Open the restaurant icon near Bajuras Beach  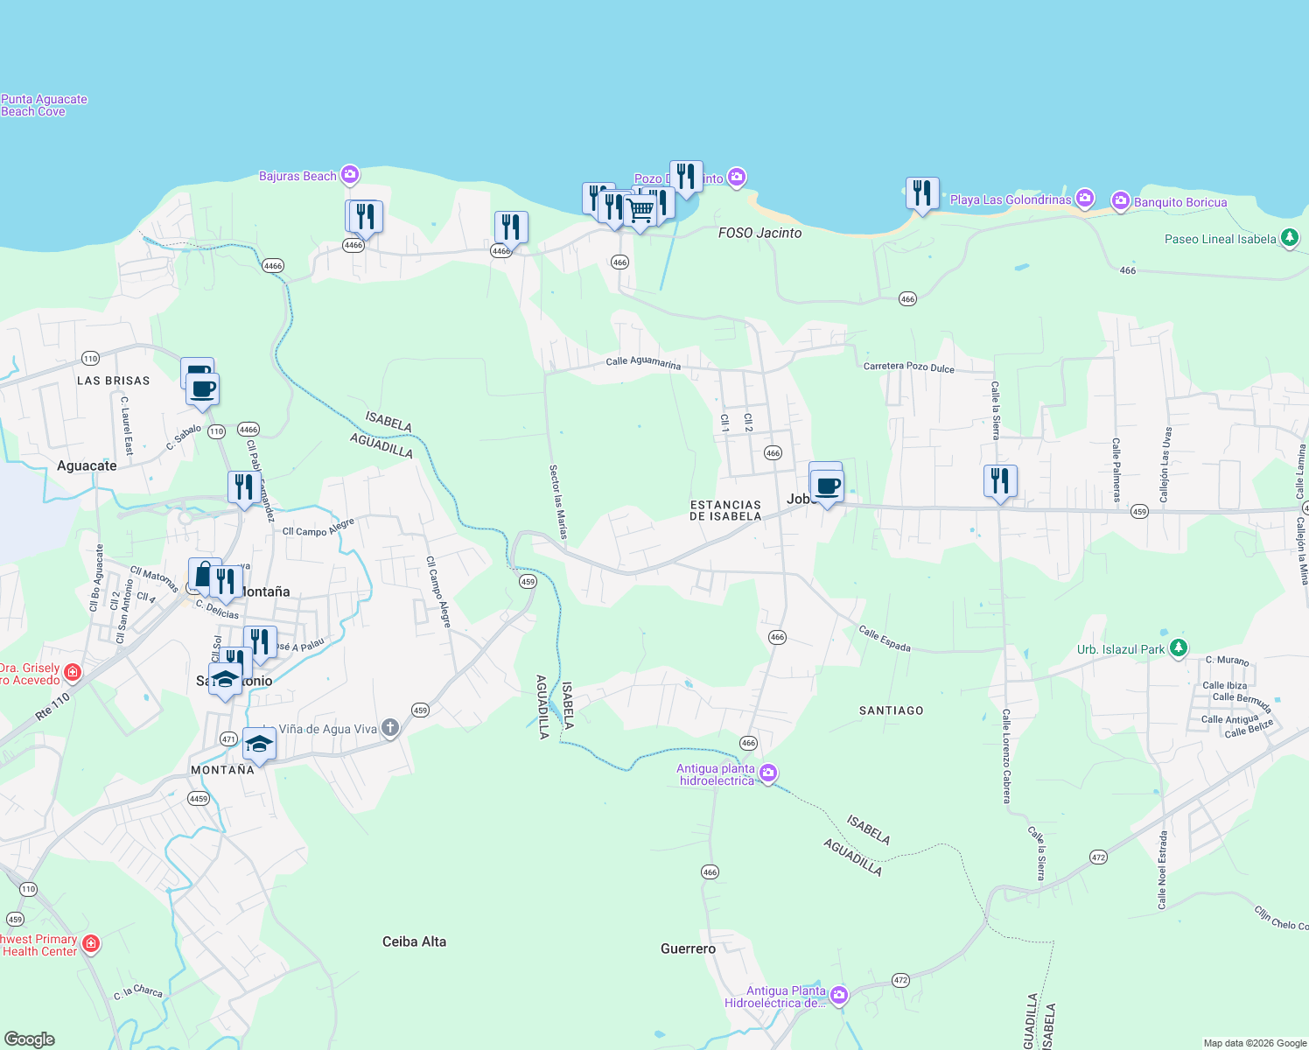pyautogui.click(x=364, y=215)
